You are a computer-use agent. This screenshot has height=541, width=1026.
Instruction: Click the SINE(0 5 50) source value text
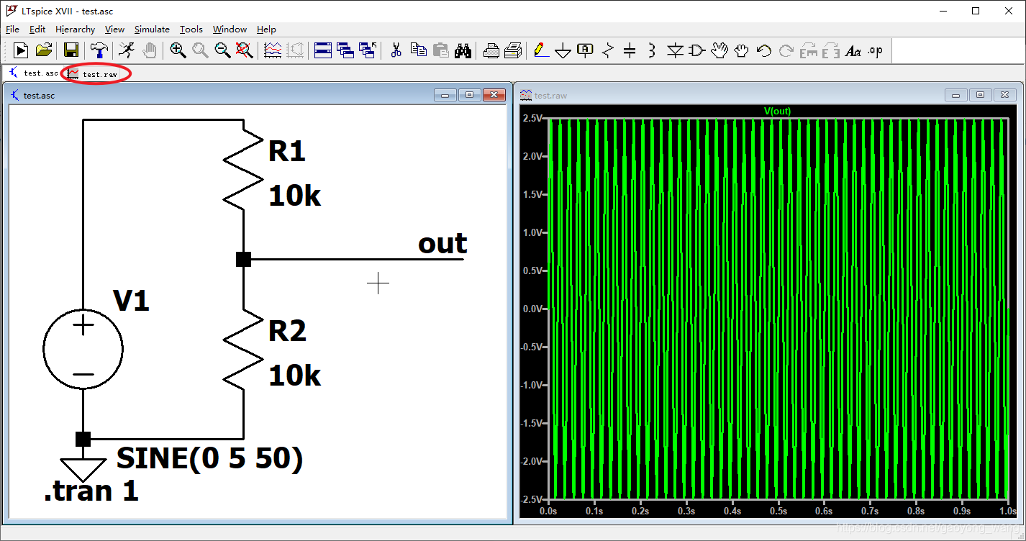[209, 458]
